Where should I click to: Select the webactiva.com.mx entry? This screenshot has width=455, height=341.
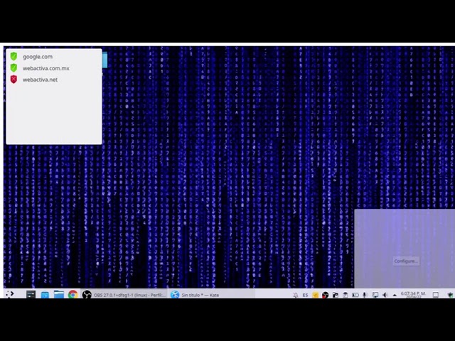click(x=54, y=68)
